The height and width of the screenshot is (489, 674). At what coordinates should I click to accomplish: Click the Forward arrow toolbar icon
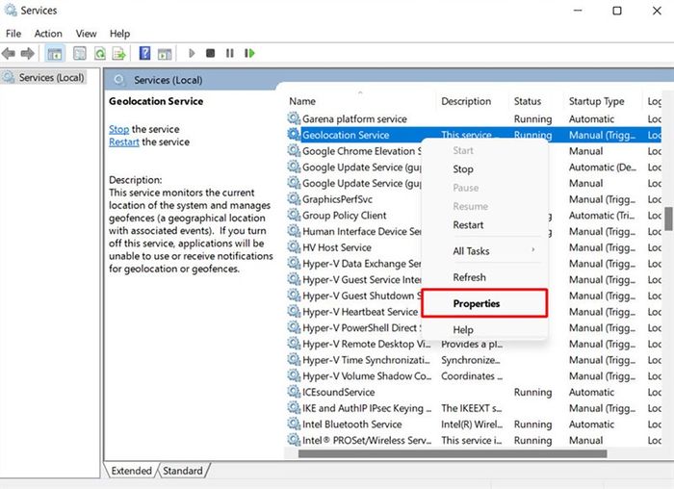[x=28, y=53]
